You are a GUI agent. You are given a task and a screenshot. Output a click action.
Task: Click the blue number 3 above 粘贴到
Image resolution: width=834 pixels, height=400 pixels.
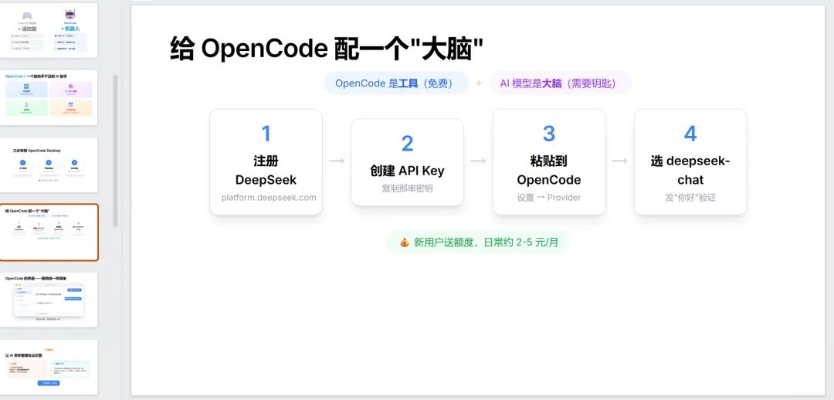(549, 134)
